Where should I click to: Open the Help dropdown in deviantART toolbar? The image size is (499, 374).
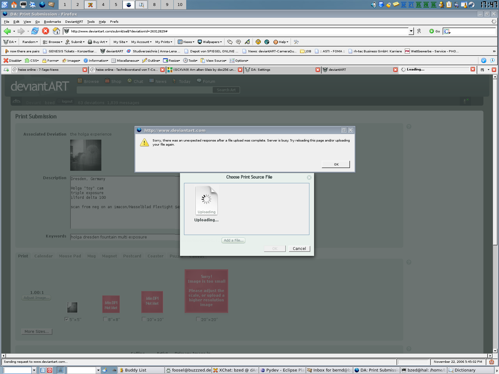(x=281, y=42)
